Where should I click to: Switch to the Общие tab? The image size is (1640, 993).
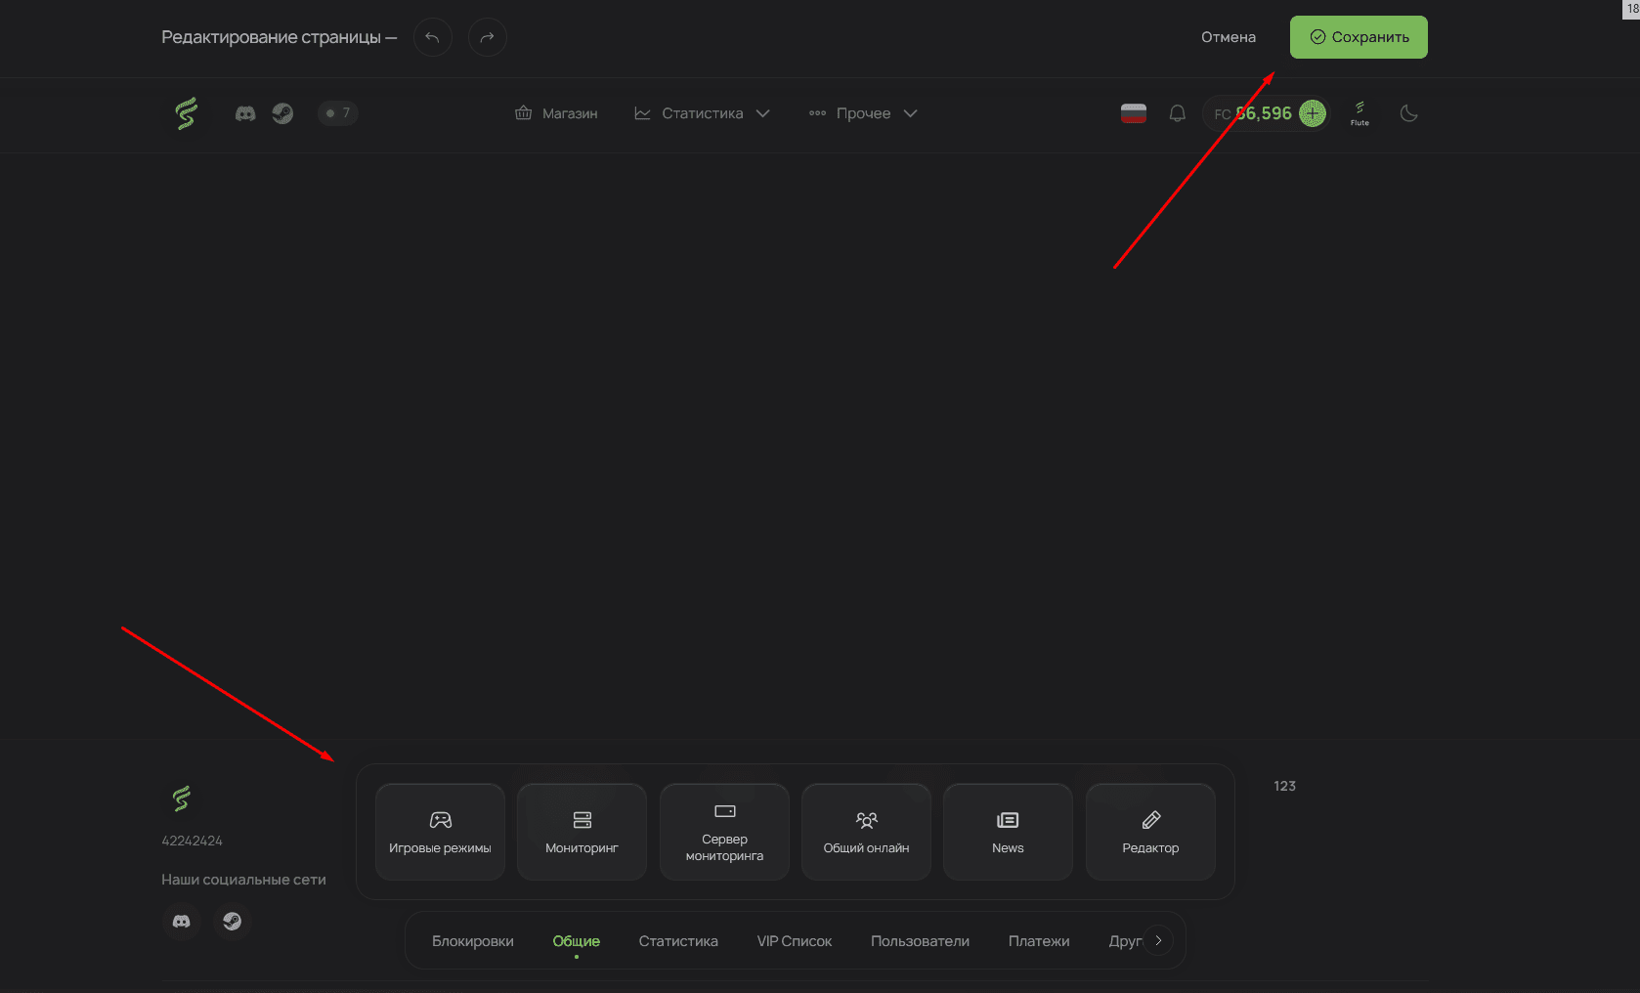click(x=576, y=940)
